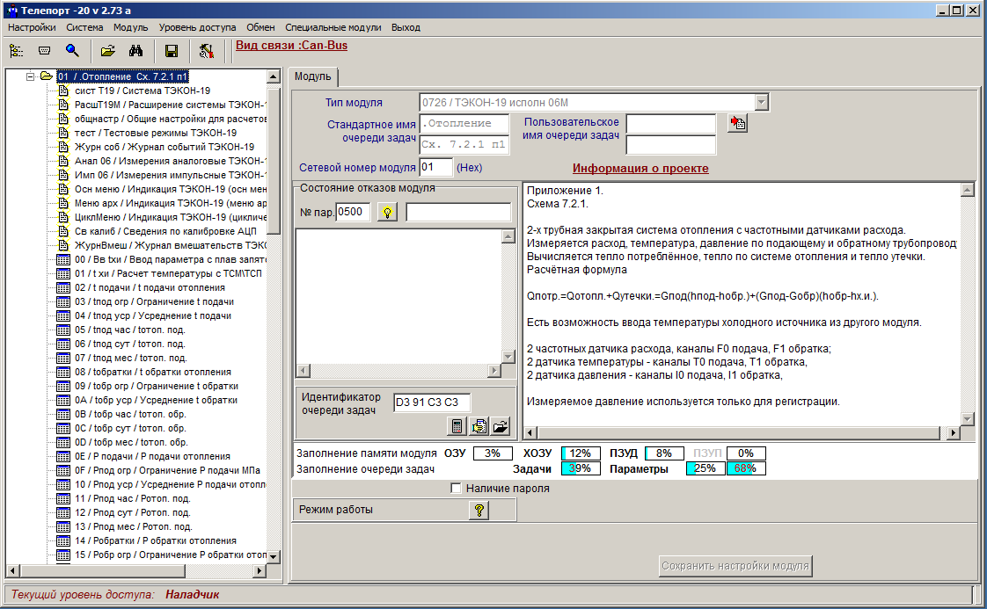The image size is (987, 609).
Task: Toggle the Наличие пароля checkbox
Action: tap(456, 489)
